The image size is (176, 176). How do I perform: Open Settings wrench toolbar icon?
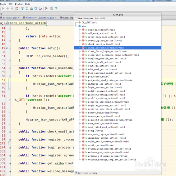coord(46,8)
